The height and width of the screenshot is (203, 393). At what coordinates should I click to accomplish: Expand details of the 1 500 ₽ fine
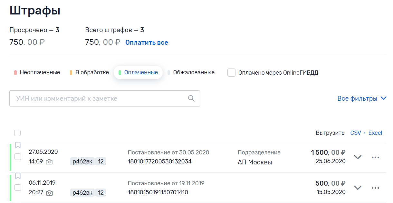click(x=358, y=157)
